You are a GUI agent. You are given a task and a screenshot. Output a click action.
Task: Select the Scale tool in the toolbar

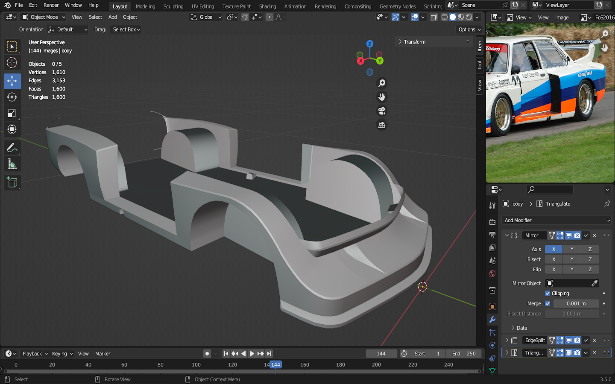(12, 113)
